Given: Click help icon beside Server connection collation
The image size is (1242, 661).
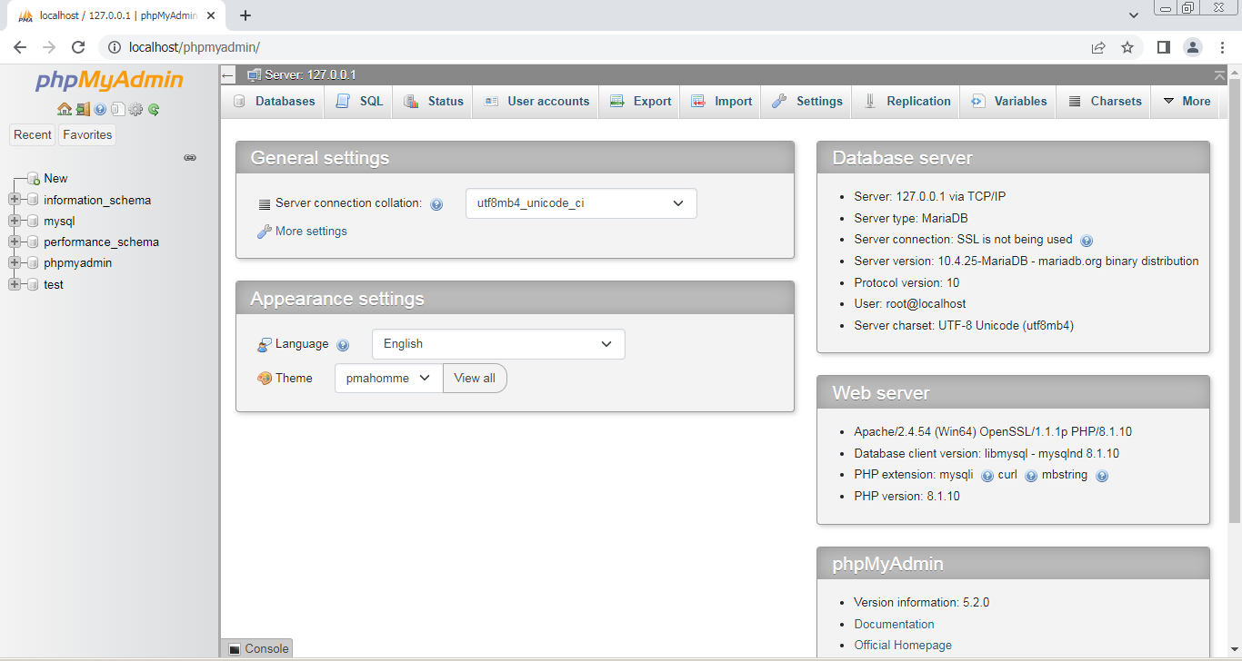Looking at the screenshot, I should [436, 204].
